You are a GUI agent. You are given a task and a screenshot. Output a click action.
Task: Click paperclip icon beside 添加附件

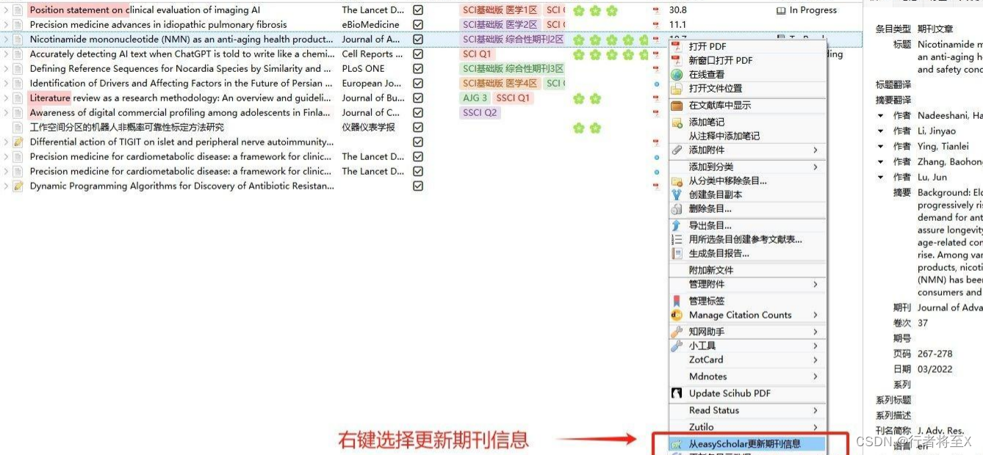[677, 150]
